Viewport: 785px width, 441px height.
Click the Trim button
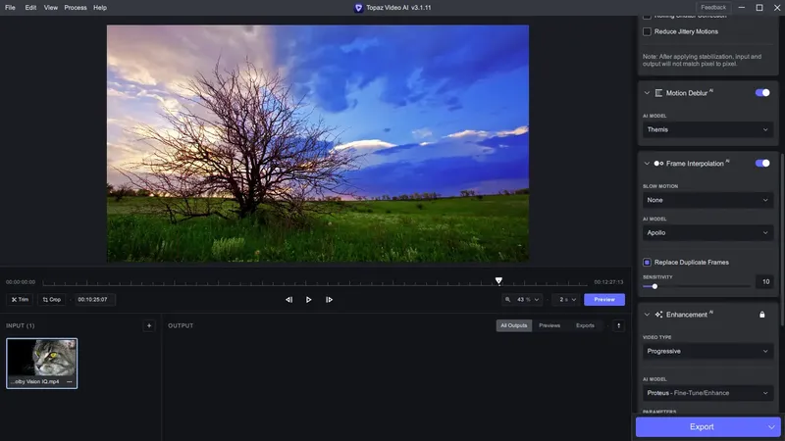point(20,300)
